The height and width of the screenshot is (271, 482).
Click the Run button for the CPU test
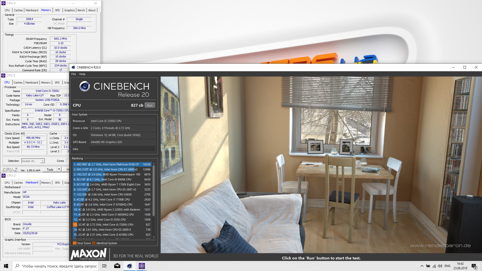pos(150,105)
